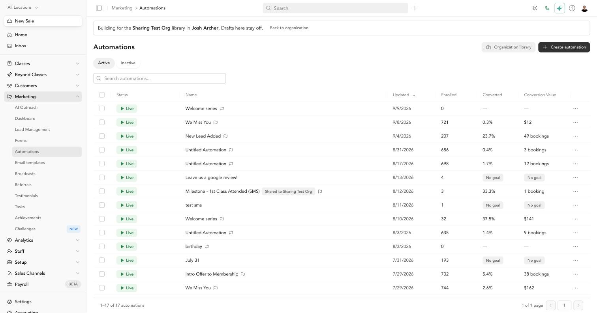Open Email templates in the sidebar
Screen dimensions: 597x313
[30, 162]
